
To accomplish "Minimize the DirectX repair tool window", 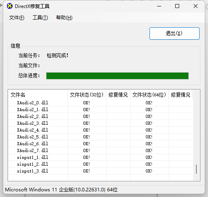I will (159, 6).
